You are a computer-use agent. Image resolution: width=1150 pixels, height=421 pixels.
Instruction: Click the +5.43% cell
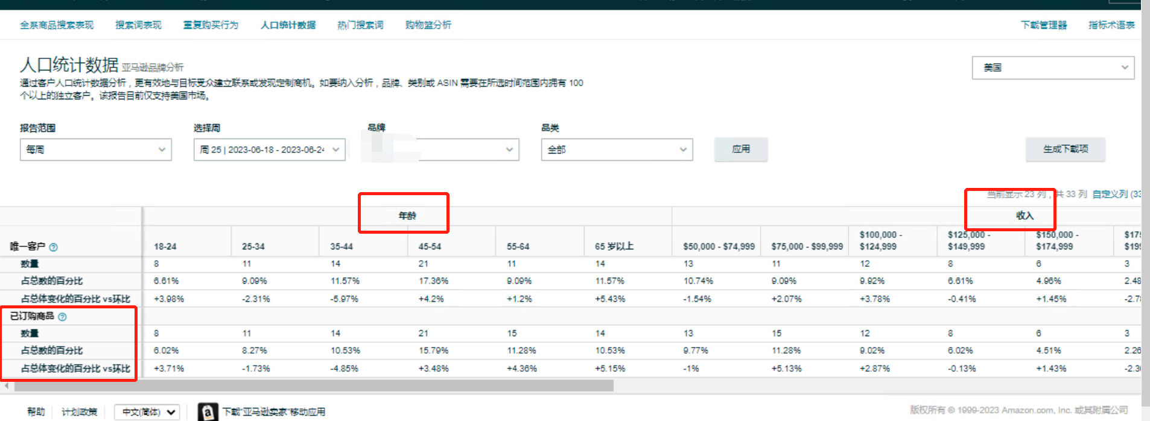click(610, 299)
